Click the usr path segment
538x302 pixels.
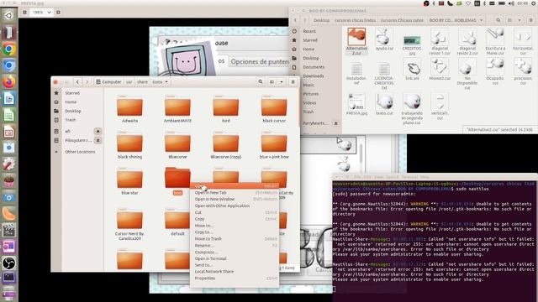tap(129, 82)
